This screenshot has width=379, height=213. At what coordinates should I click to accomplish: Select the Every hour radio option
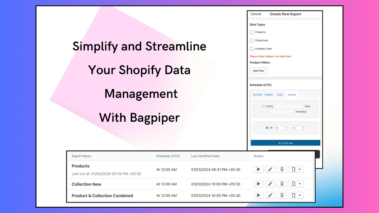point(264,106)
